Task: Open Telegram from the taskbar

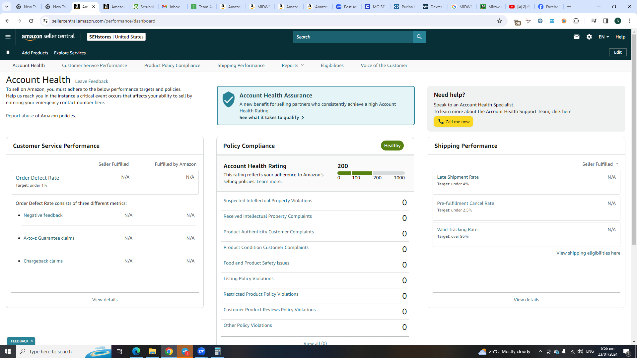Action: [x=185, y=351]
